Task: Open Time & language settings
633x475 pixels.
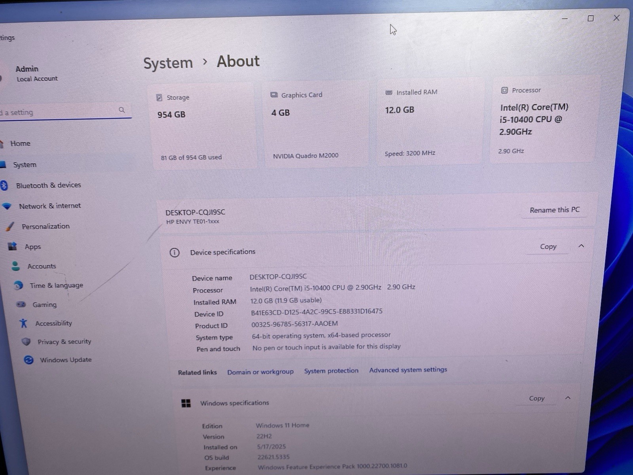Action: click(57, 285)
